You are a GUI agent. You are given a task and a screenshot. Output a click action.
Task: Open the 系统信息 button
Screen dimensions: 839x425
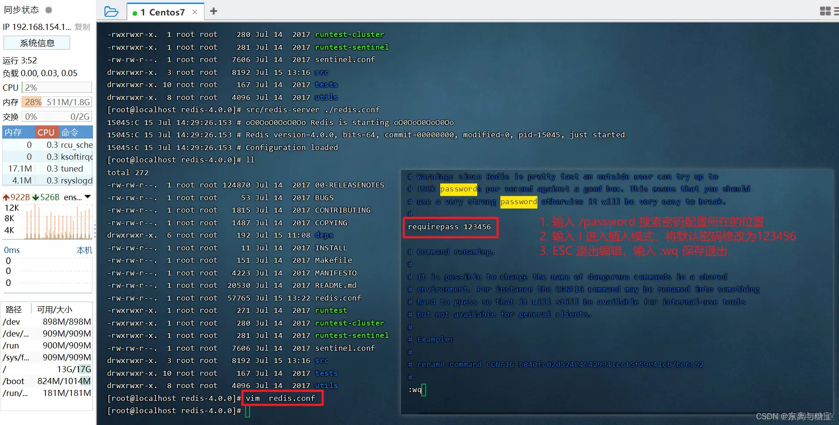click(x=37, y=43)
